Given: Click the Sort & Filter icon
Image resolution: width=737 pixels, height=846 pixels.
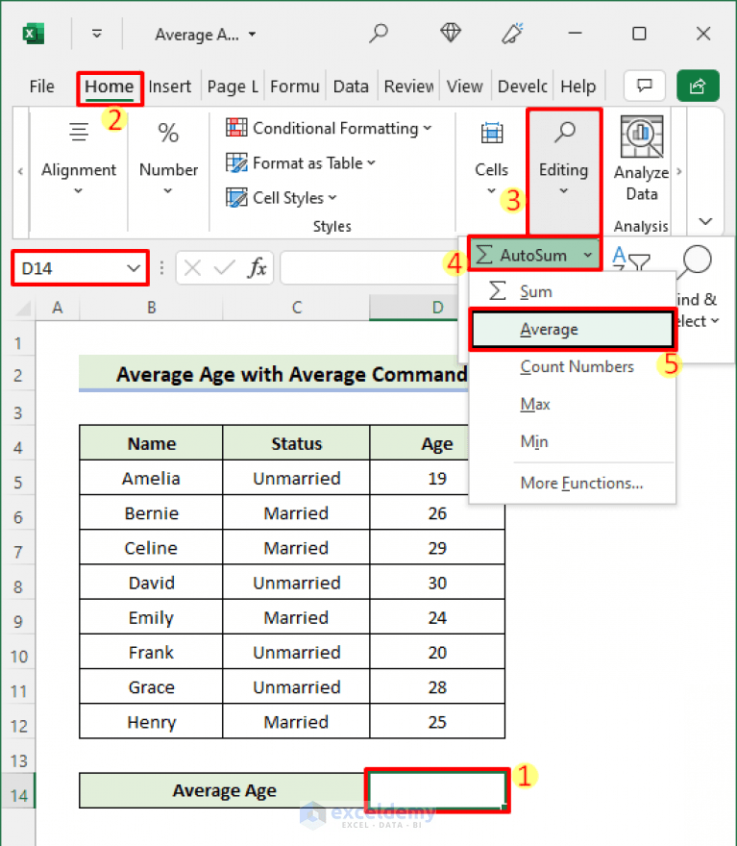Looking at the screenshot, I should (631, 259).
